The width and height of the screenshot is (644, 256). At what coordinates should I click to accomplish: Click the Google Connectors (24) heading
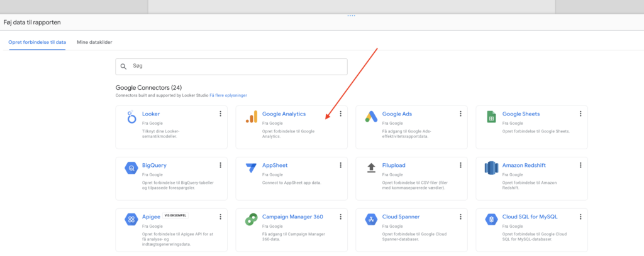pyautogui.click(x=148, y=88)
